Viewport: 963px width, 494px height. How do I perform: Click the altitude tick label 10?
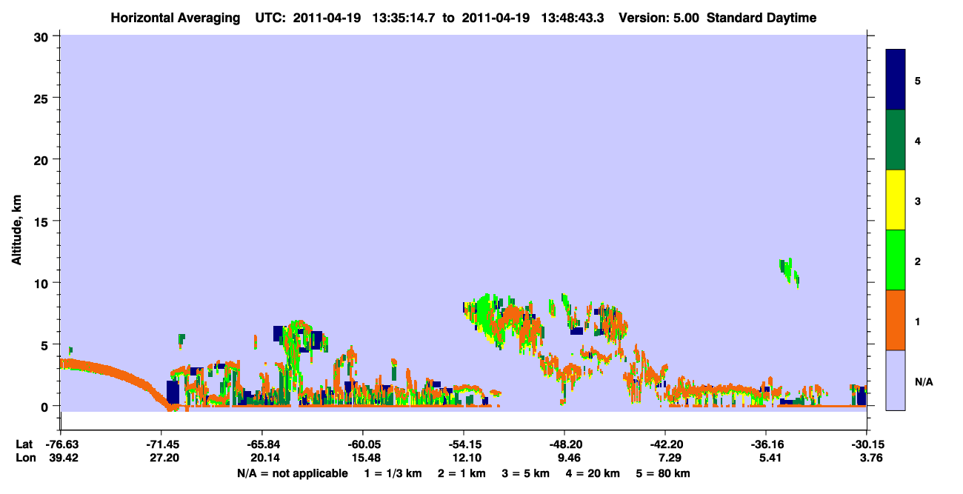(x=42, y=283)
